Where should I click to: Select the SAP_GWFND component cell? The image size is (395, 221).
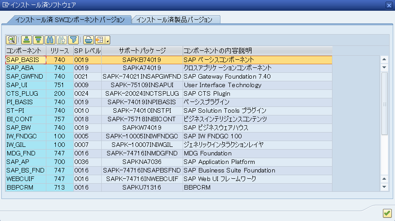[26, 77]
